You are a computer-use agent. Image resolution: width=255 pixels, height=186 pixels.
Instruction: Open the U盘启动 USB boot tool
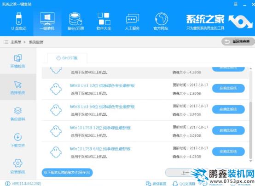[x=19, y=22]
